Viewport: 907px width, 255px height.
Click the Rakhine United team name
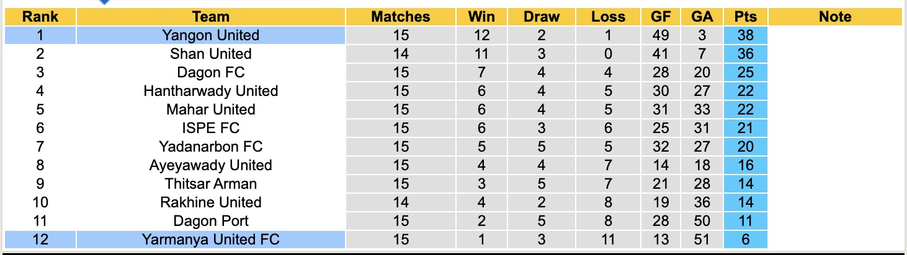pyautogui.click(x=210, y=202)
